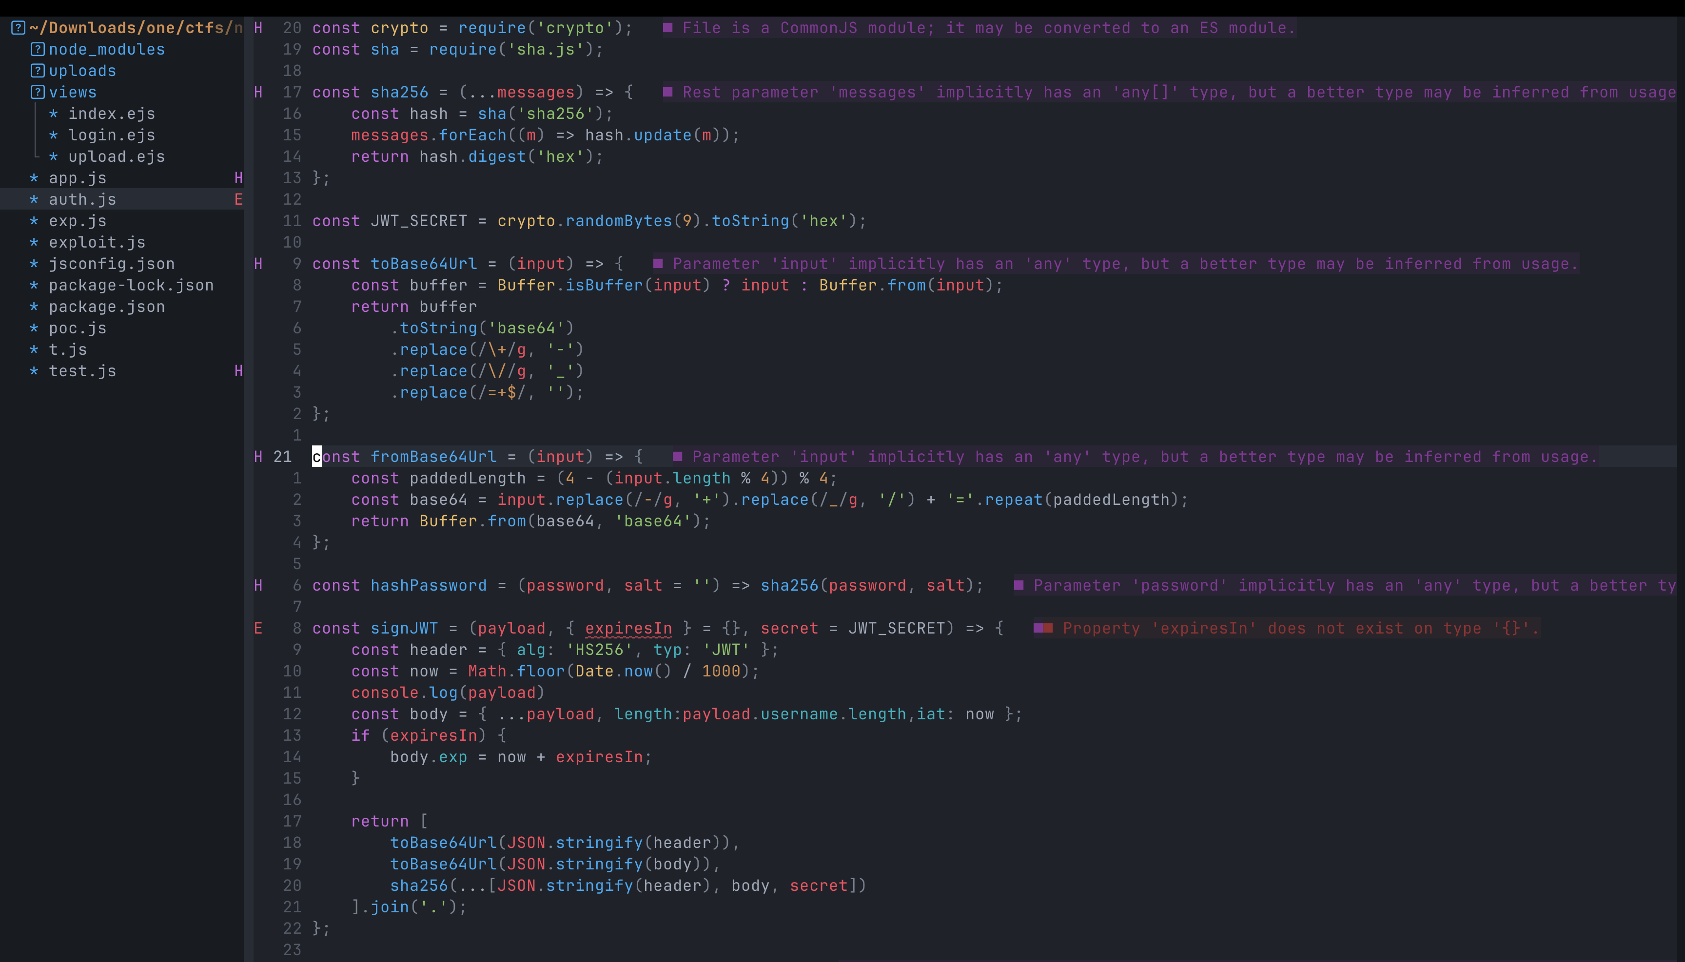Click the underlined expiresIn parameter on line 8

click(628, 628)
